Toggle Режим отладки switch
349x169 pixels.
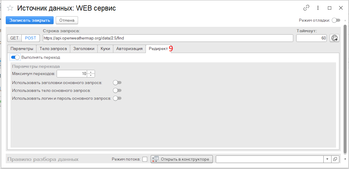click(336, 20)
